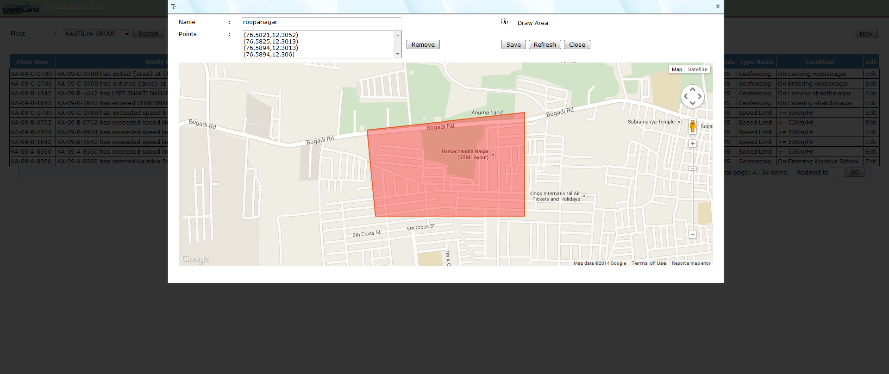Open the Fleet dropdown KAUTILYA-GROUP

tap(97, 33)
